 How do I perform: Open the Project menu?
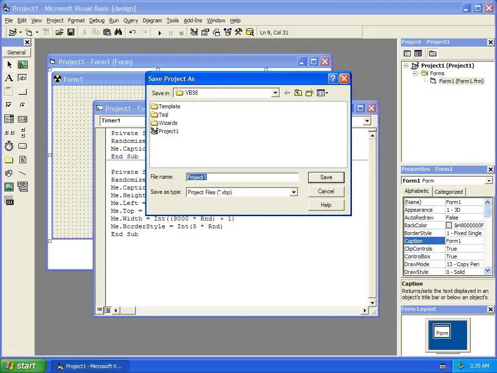pos(55,20)
